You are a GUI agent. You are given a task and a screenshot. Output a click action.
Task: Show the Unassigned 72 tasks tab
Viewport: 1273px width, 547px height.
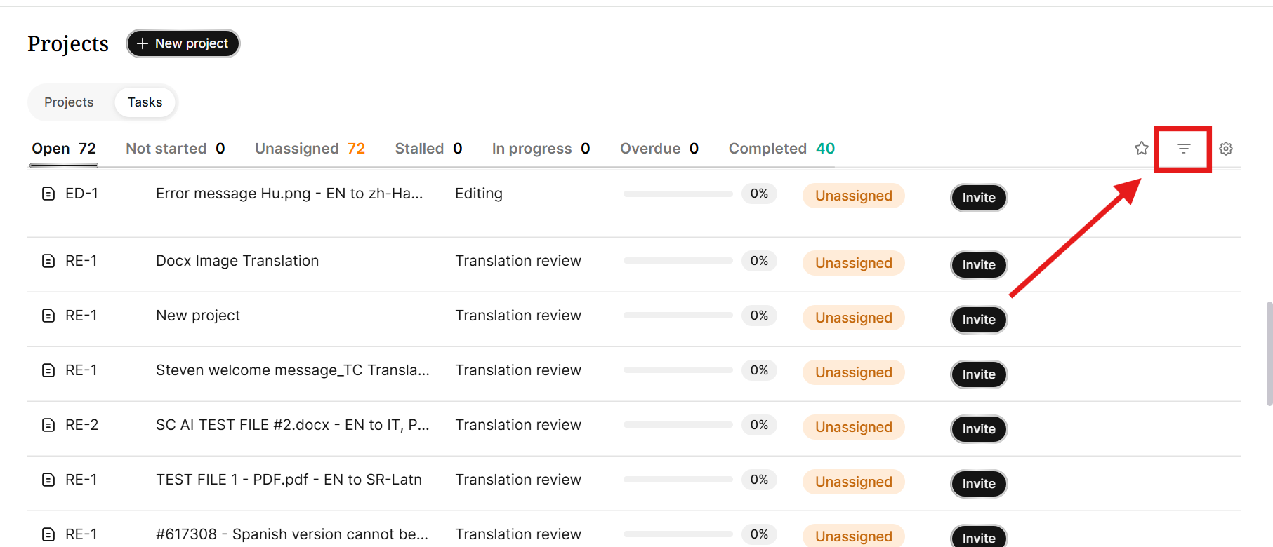coord(310,149)
